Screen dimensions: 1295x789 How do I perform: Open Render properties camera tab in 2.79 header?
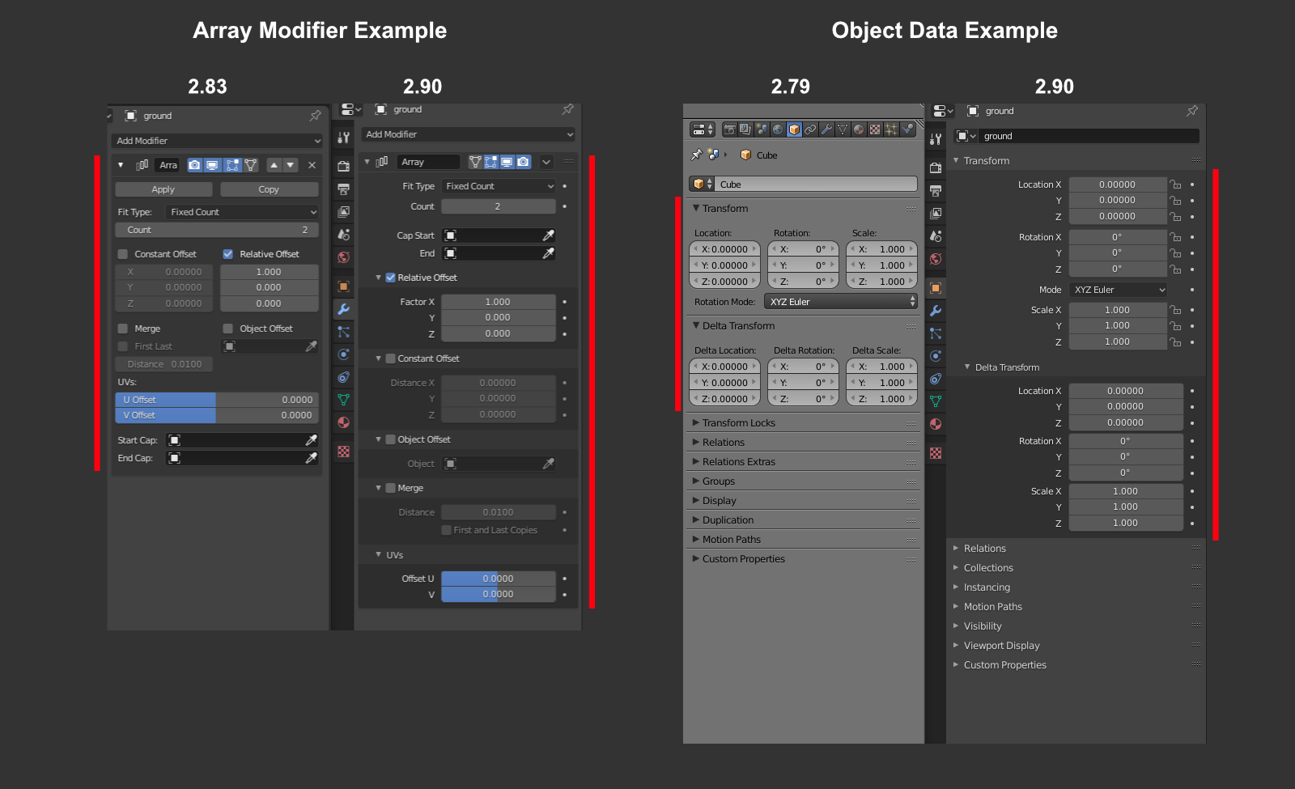tap(729, 129)
